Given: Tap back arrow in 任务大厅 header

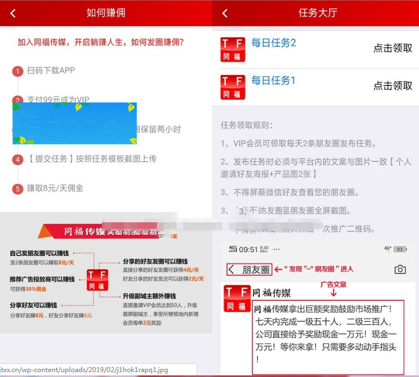Looking at the screenshot, I should coord(224,14).
